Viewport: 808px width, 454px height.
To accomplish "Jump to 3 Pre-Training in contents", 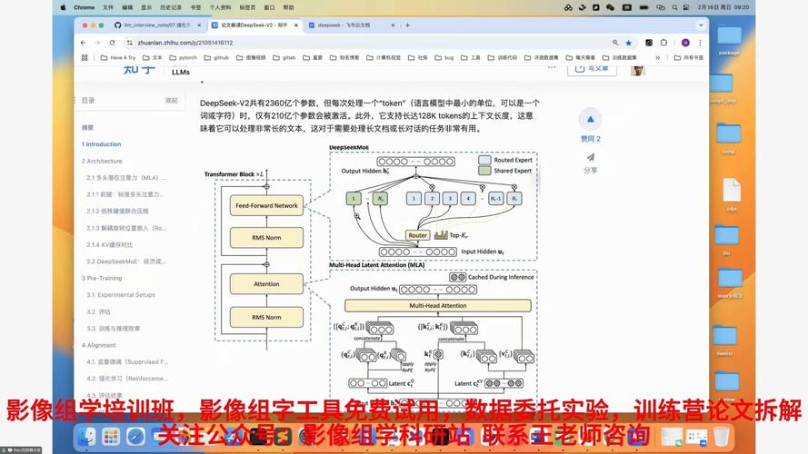I will pos(102,278).
